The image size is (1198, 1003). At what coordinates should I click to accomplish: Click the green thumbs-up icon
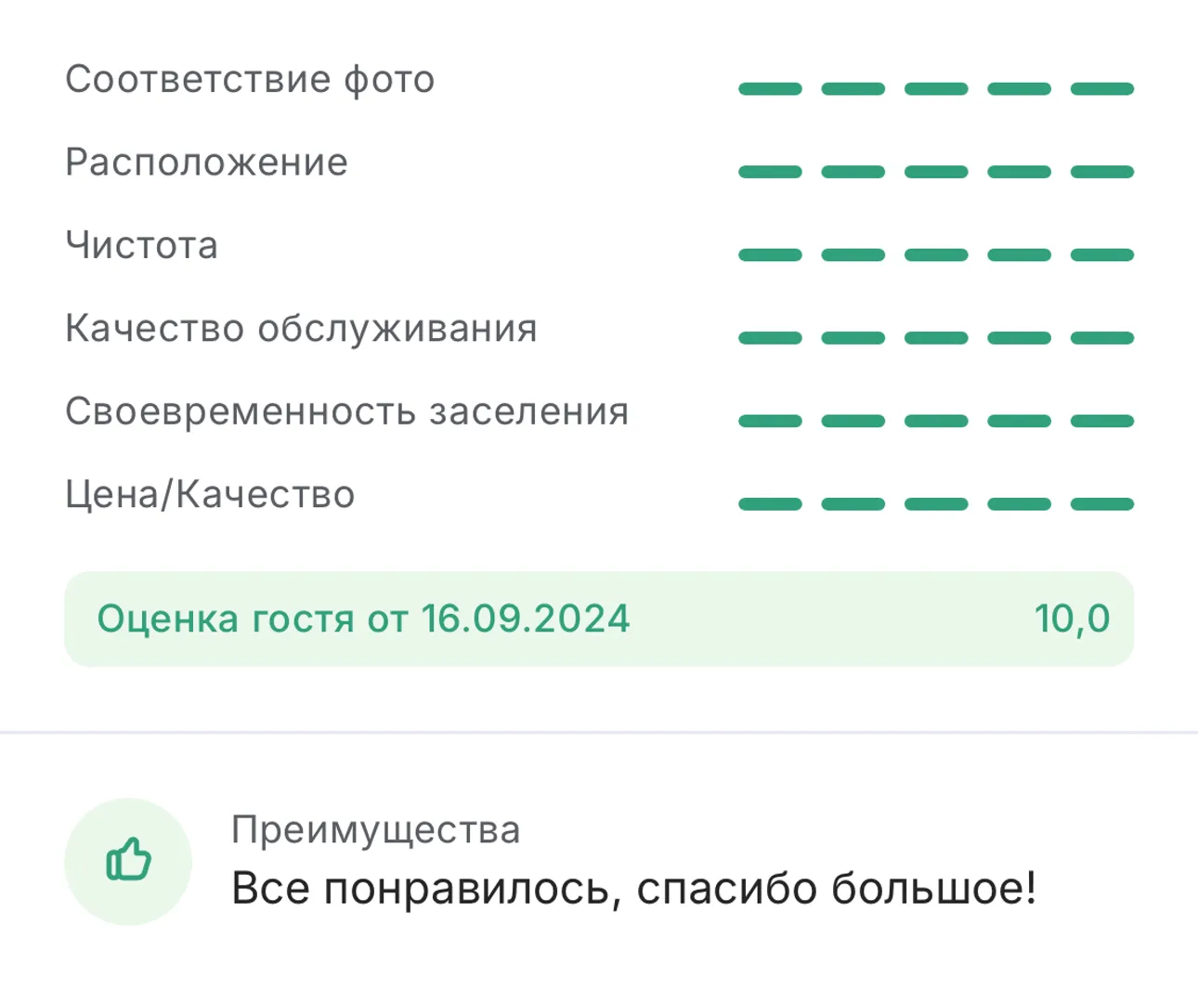point(128,861)
